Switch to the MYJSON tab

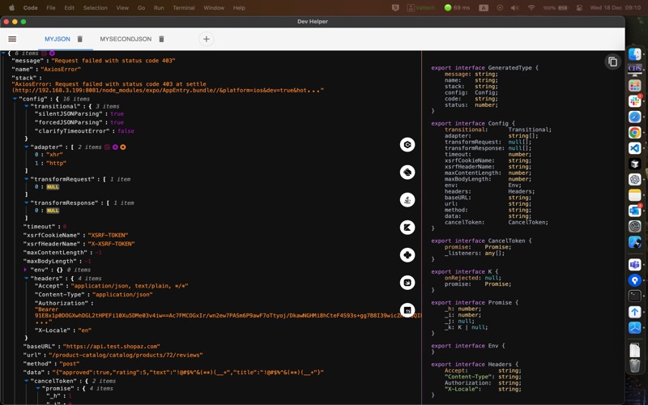(x=58, y=39)
